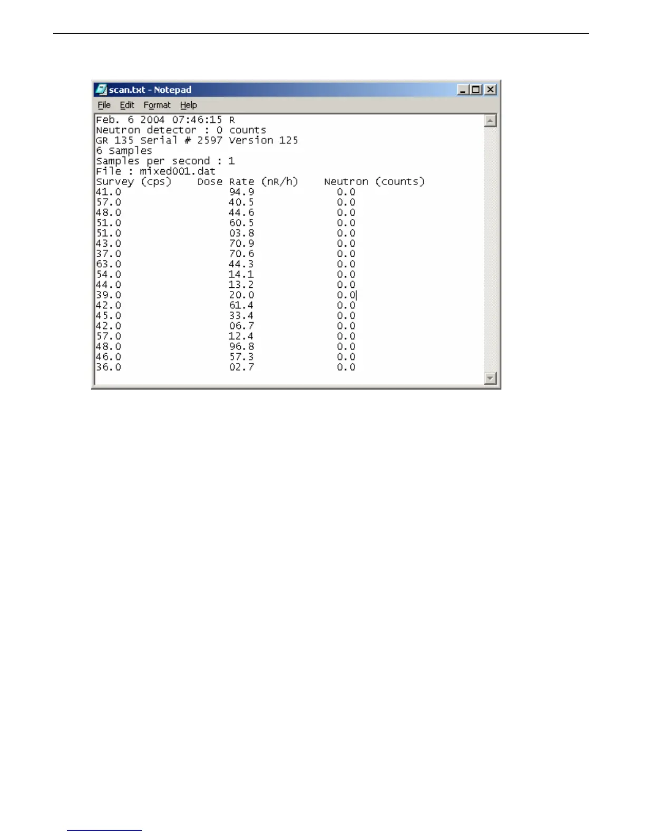Image resolution: width=645 pixels, height=835 pixels.
Task: Click survey value 43.0
Action: tap(108, 244)
